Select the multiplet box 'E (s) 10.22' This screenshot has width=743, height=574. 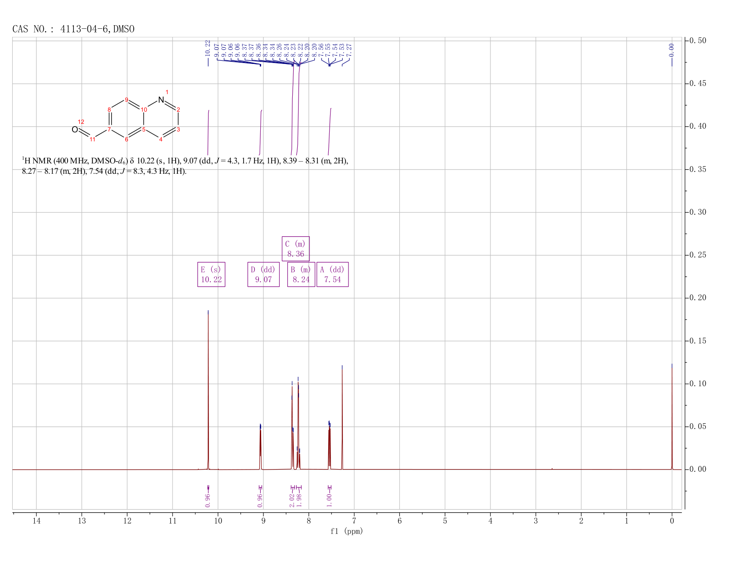coord(211,275)
